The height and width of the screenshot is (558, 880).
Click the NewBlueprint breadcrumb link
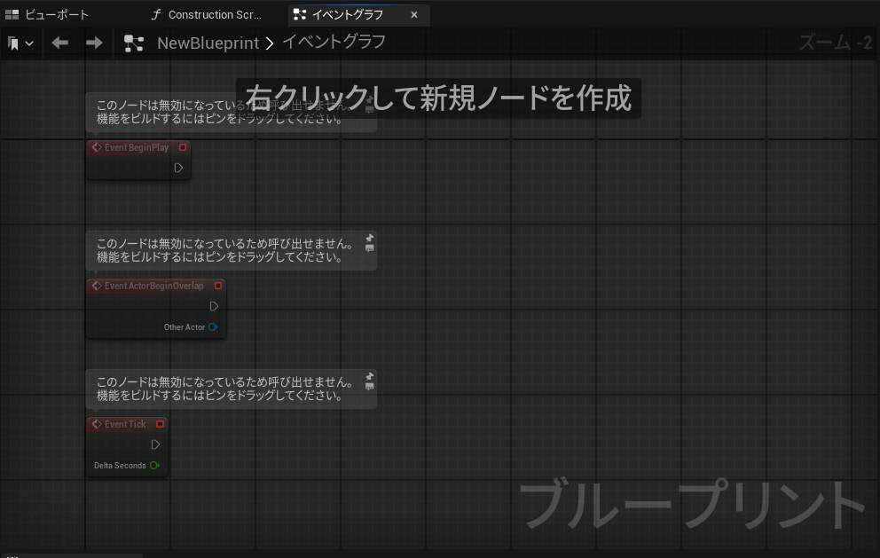point(208,43)
